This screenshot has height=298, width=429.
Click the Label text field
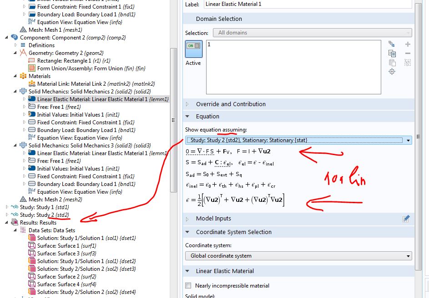pyautogui.click(x=308, y=4)
